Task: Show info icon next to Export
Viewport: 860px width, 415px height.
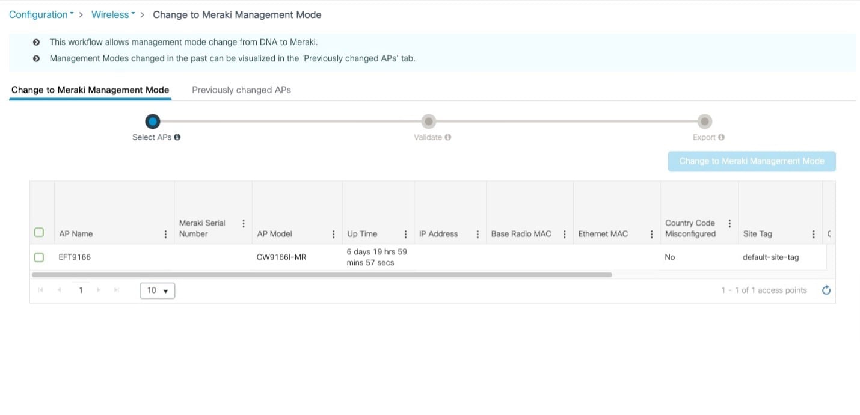Action: coord(721,137)
